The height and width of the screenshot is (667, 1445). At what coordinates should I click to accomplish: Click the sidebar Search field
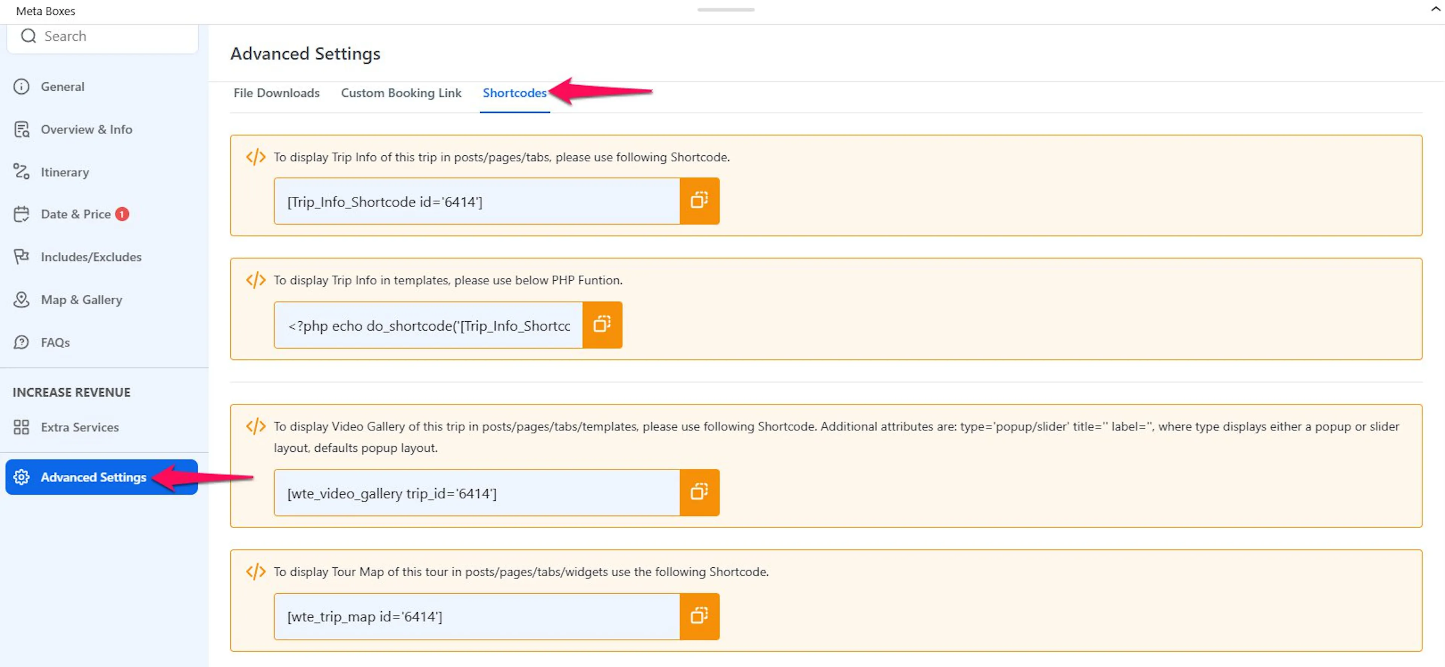(103, 36)
